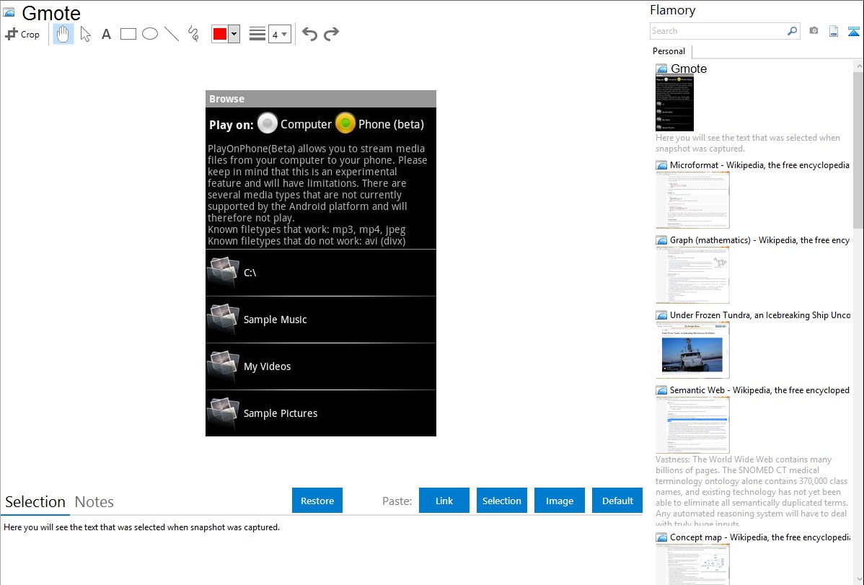Screen dimensions: 864x585
Task: Click the Selection paste button
Action: pos(502,501)
